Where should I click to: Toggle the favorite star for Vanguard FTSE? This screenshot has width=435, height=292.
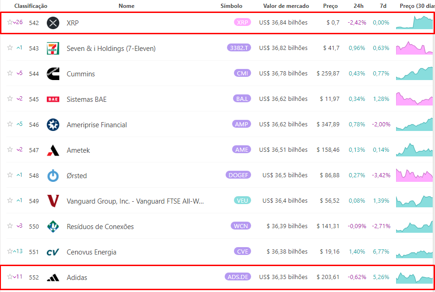tap(10, 200)
